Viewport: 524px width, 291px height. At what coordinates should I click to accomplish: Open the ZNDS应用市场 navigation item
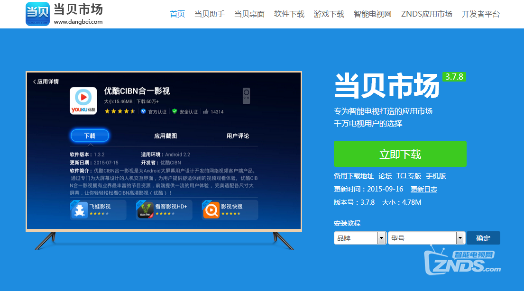[427, 14]
